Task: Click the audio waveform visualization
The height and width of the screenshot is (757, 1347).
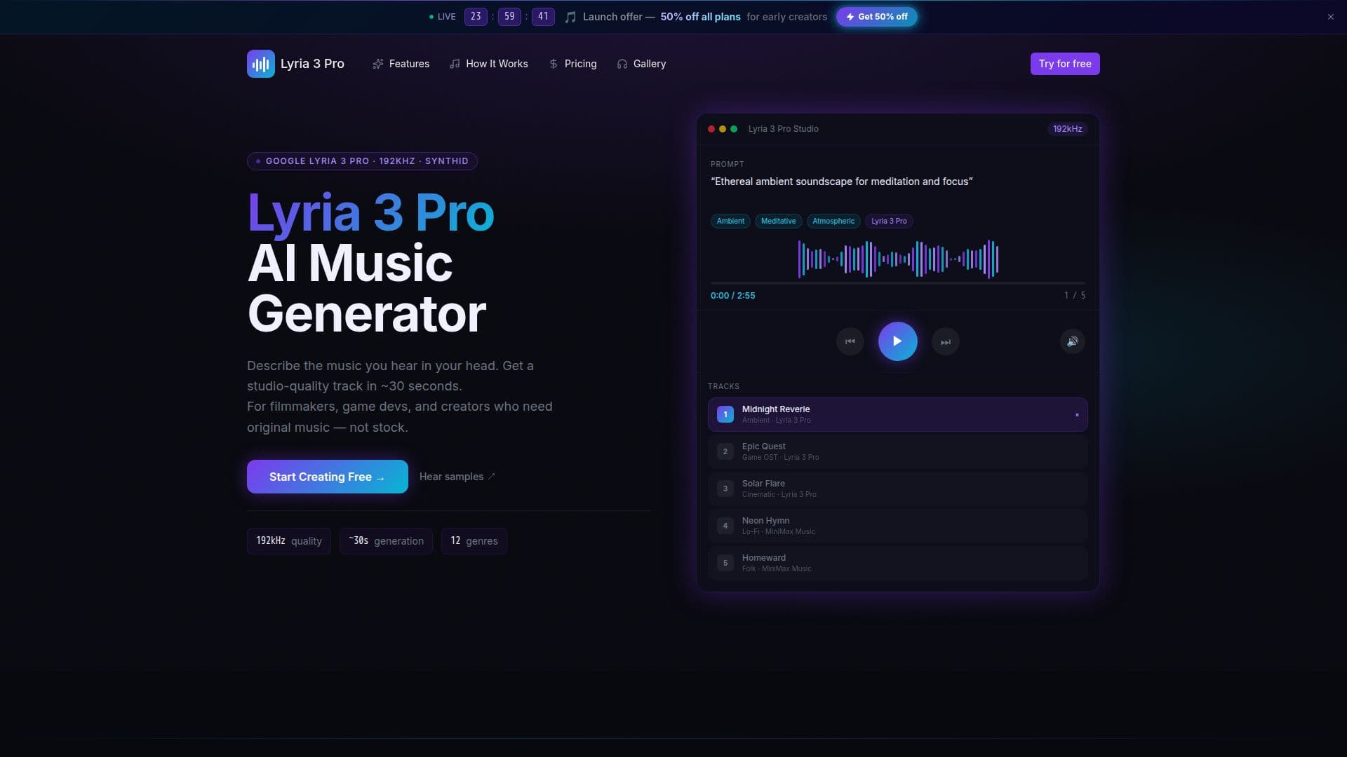Action: tap(898, 259)
